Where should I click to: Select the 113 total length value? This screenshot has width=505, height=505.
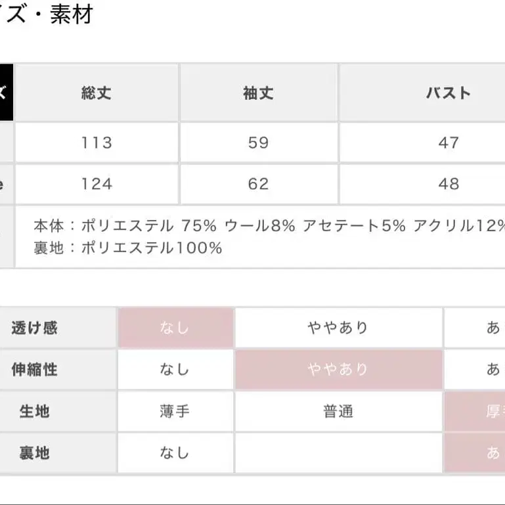click(97, 143)
